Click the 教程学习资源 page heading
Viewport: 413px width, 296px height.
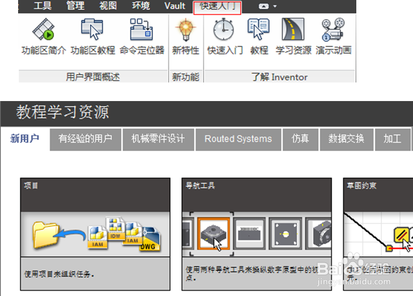click(x=62, y=112)
